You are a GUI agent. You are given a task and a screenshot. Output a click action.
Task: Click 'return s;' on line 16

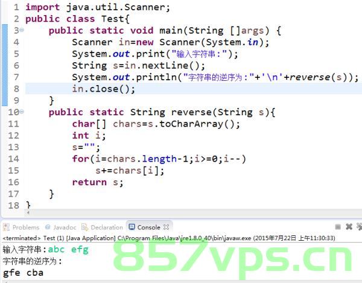pyautogui.click(x=98, y=182)
